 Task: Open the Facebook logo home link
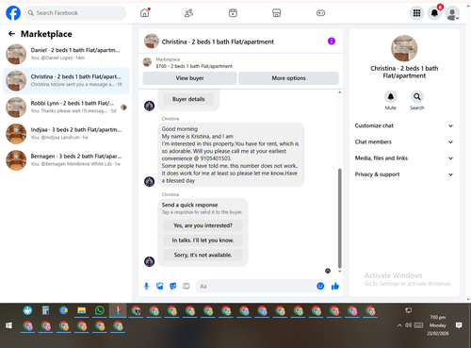(x=13, y=13)
